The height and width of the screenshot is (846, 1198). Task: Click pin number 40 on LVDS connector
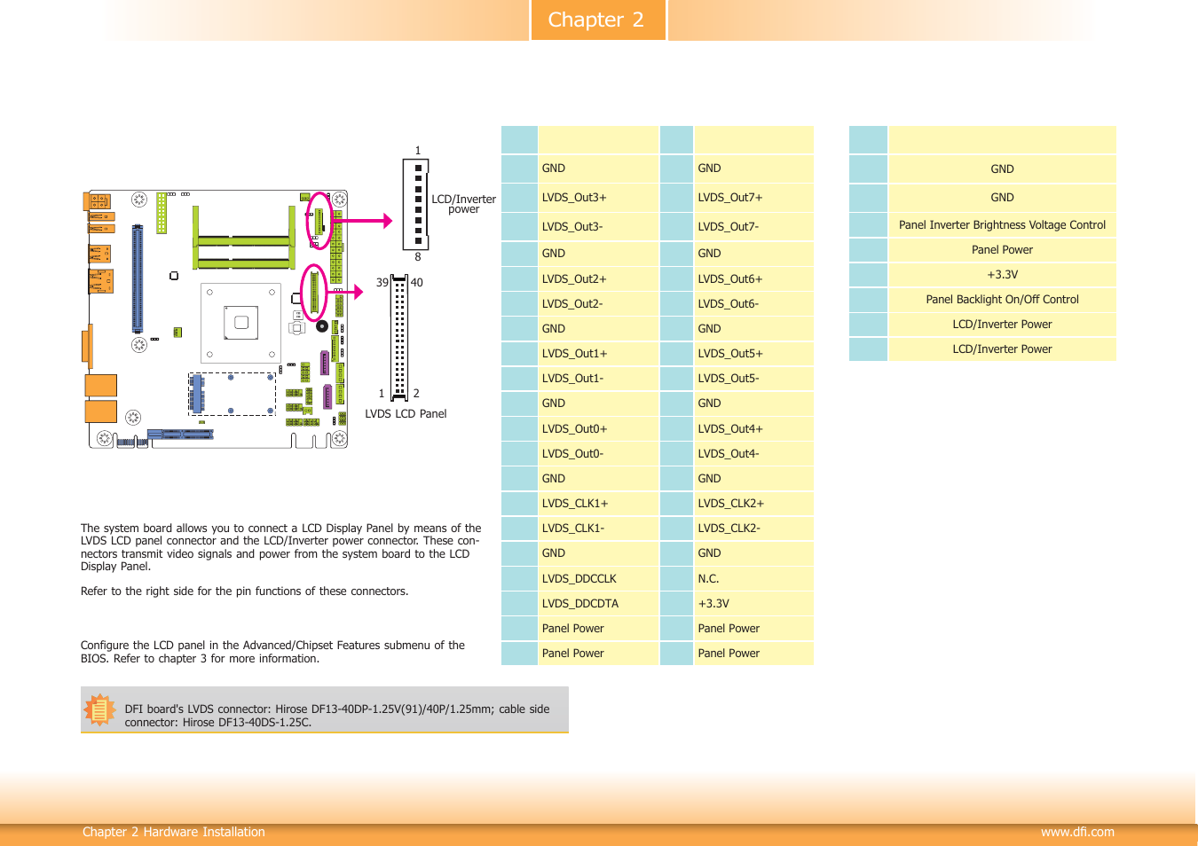[417, 283]
